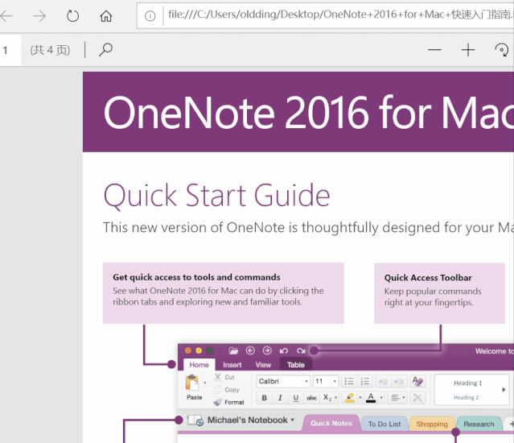Image resolution: width=514 pixels, height=443 pixels.
Task: Go forward in the browser
Action: click(39, 15)
